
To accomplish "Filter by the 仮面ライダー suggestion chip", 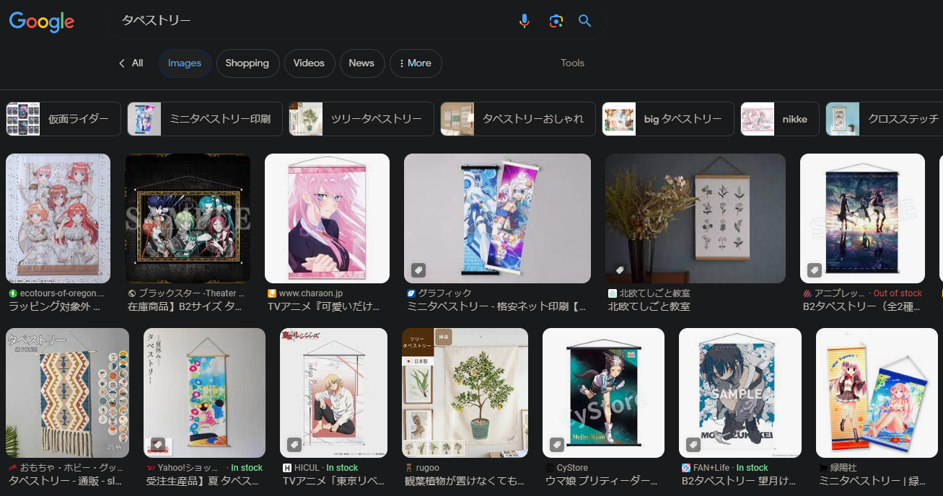I will tap(63, 119).
